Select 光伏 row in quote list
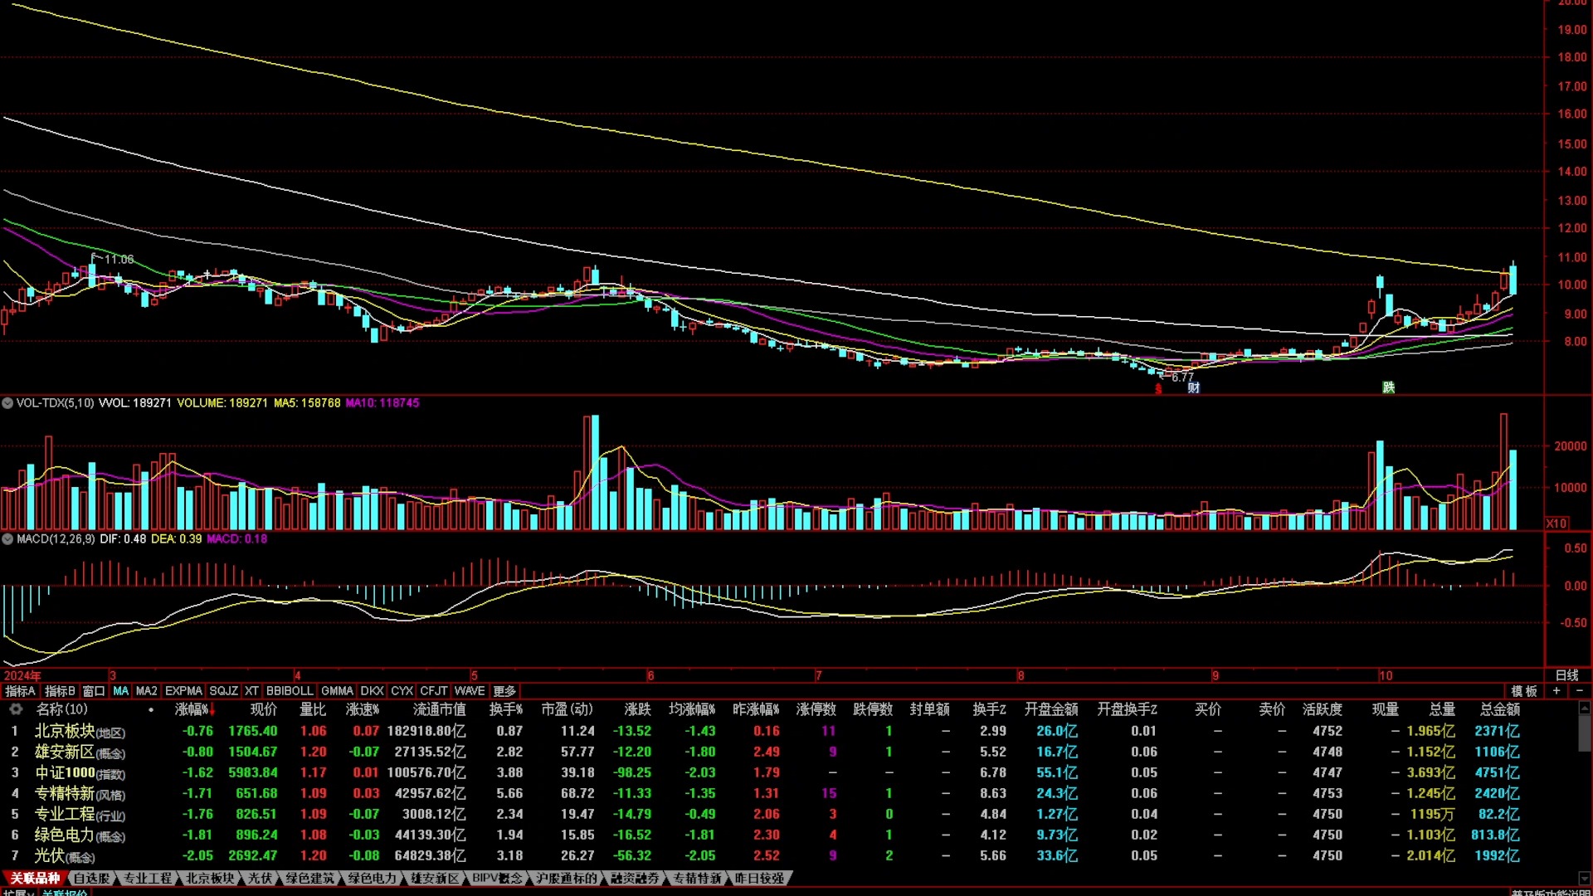 coord(788,855)
